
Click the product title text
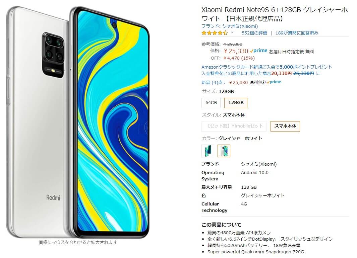pos(275,14)
